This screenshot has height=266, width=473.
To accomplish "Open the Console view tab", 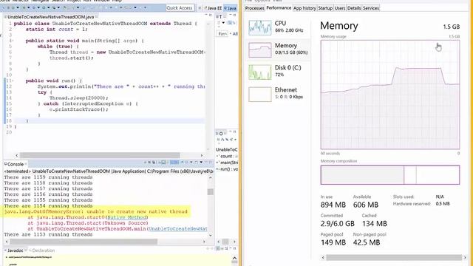I will [x=15, y=164].
